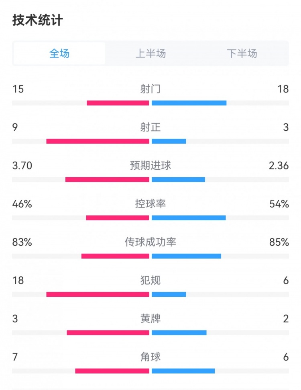
Task: Select the 控球率 label
Action: point(150,204)
